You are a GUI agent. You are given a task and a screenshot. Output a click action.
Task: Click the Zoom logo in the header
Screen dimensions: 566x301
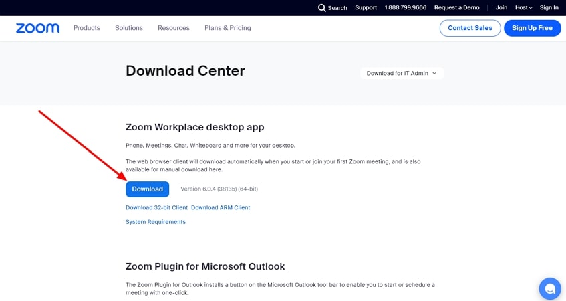tap(37, 28)
